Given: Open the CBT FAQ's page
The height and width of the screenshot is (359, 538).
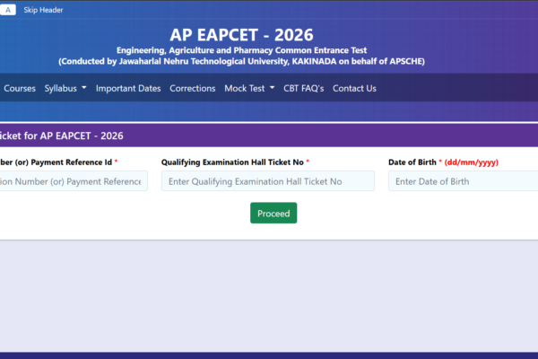Looking at the screenshot, I should (x=303, y=88).
